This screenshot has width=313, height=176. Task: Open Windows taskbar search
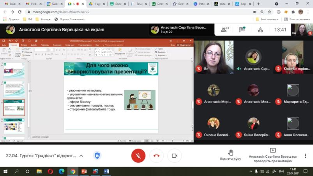pos(16,171)
